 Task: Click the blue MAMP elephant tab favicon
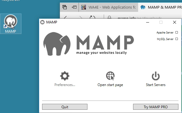[143, 7]
